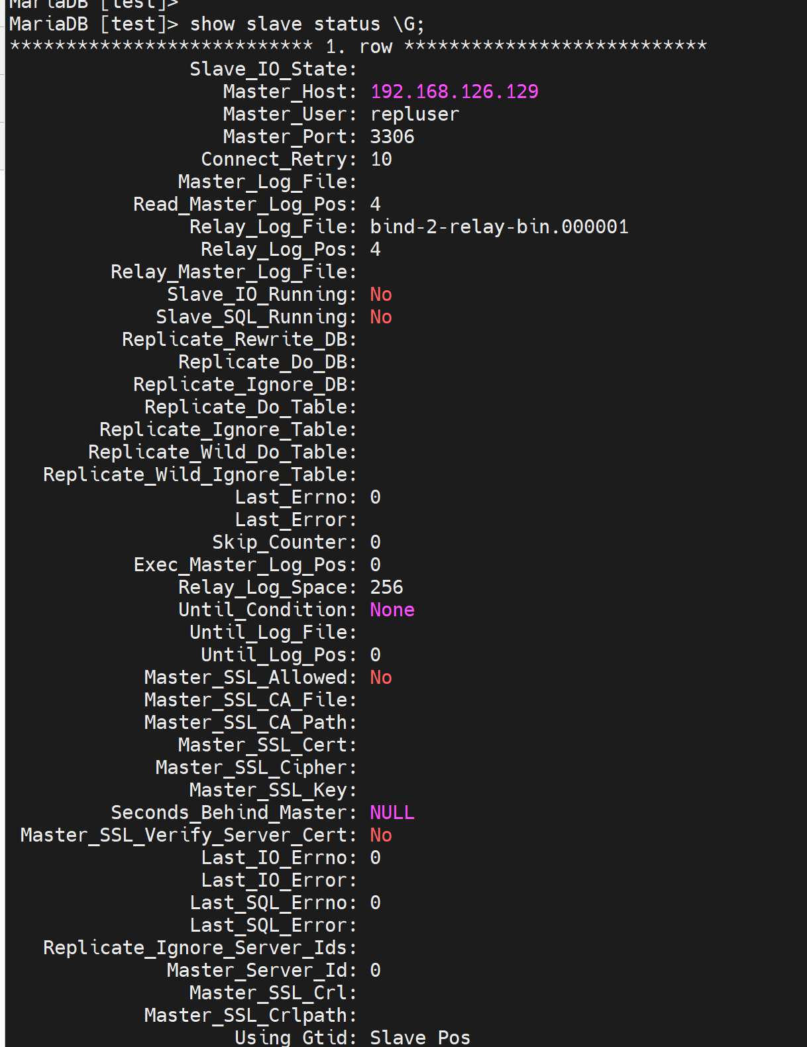Screen dimensions: 807x1047
Task: Click the Using_Gtid value Slave_Pos
Action: click(x=420, y=1037)
